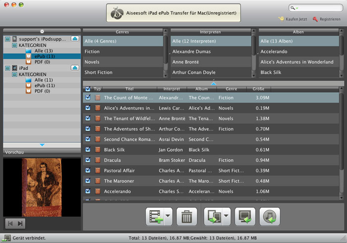Select Alle (4 Genres) filter
This screenshot has width=347, height=243.
pos(123,41)
